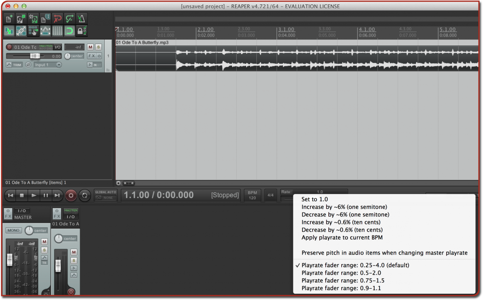Click the Save Project toolbar icon
The height and width of the screenshot is (300, 483).
33,18
